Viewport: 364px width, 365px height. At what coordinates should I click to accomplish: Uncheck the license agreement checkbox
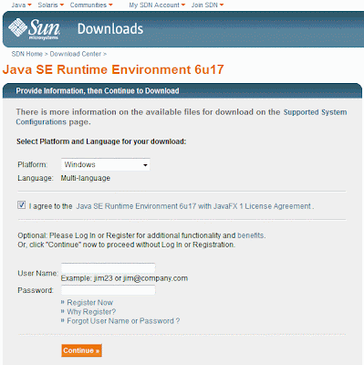coord(21,205)
